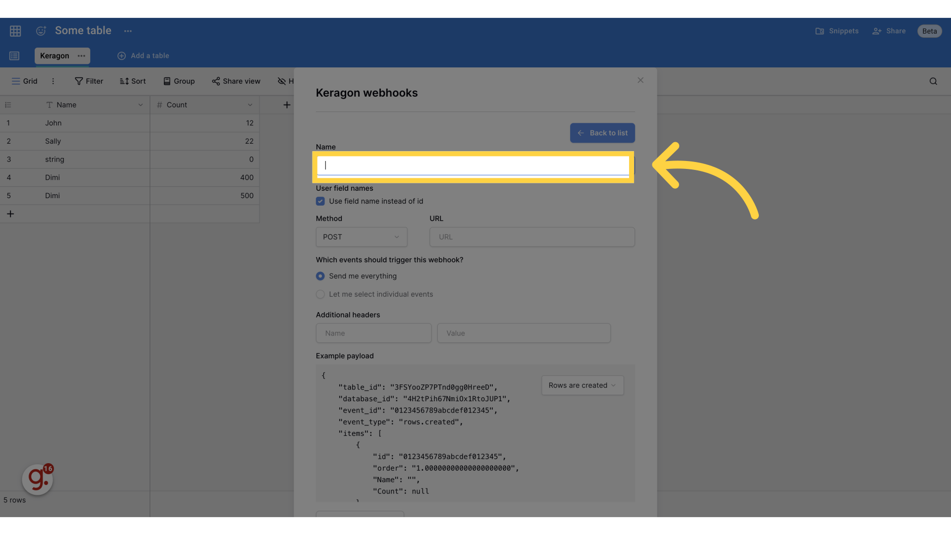The width and height of the screenshot is (951, 535).
Task: Select the count cell 400
Action: pos(205,177)
